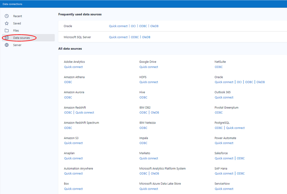This screenshot has width=287, height=194.
Task: Click the Recent clock icon
Action: point(7,16)
